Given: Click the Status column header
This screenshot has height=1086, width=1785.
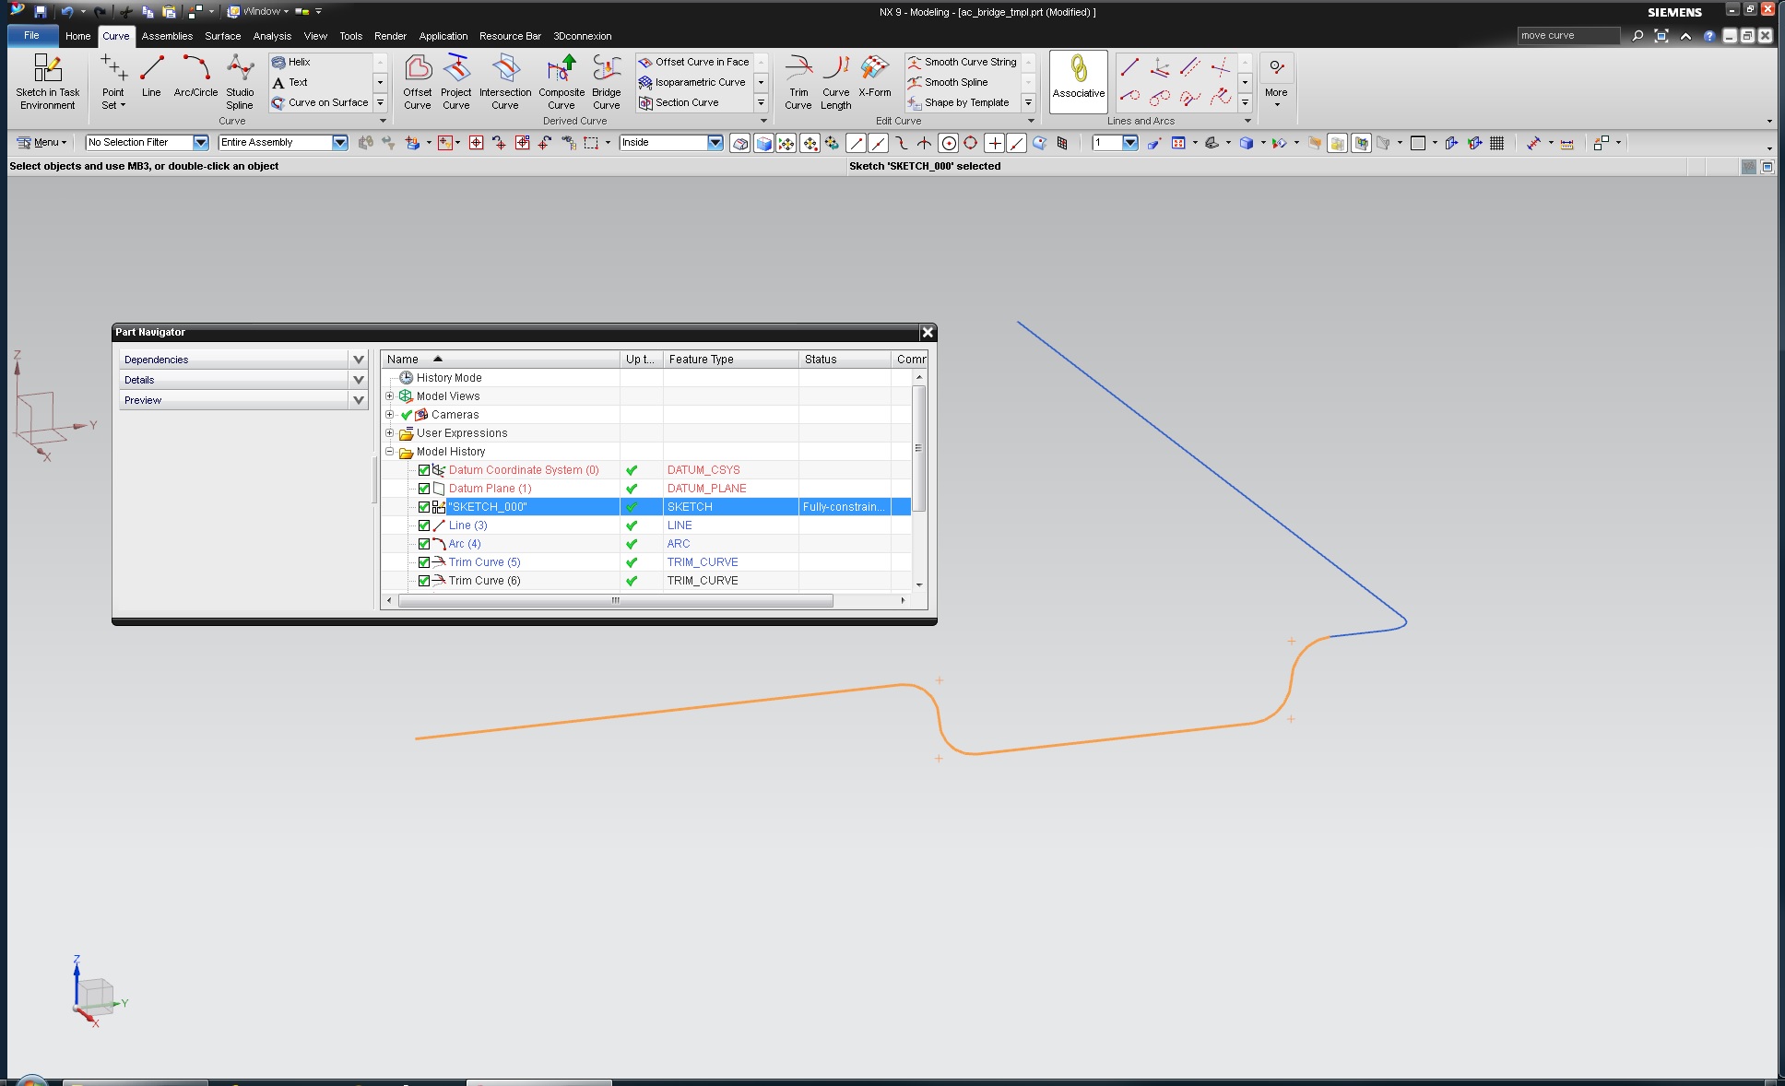Looking at the screenshot, I should (845, 360).
